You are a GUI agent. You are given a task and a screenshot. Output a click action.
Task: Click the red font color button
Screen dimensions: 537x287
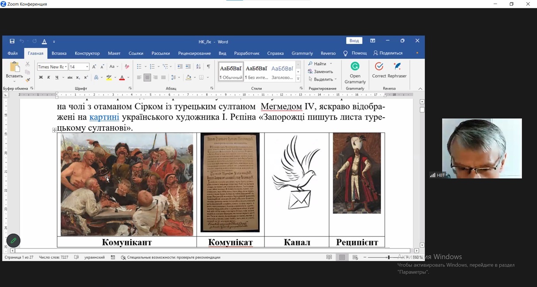pyautogui.click(x=122, y=78)
